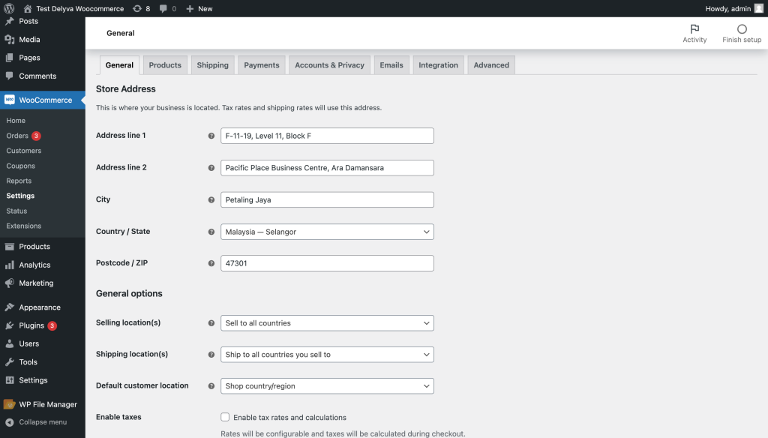Open the Payments settings tab

[x=262, y=65]
